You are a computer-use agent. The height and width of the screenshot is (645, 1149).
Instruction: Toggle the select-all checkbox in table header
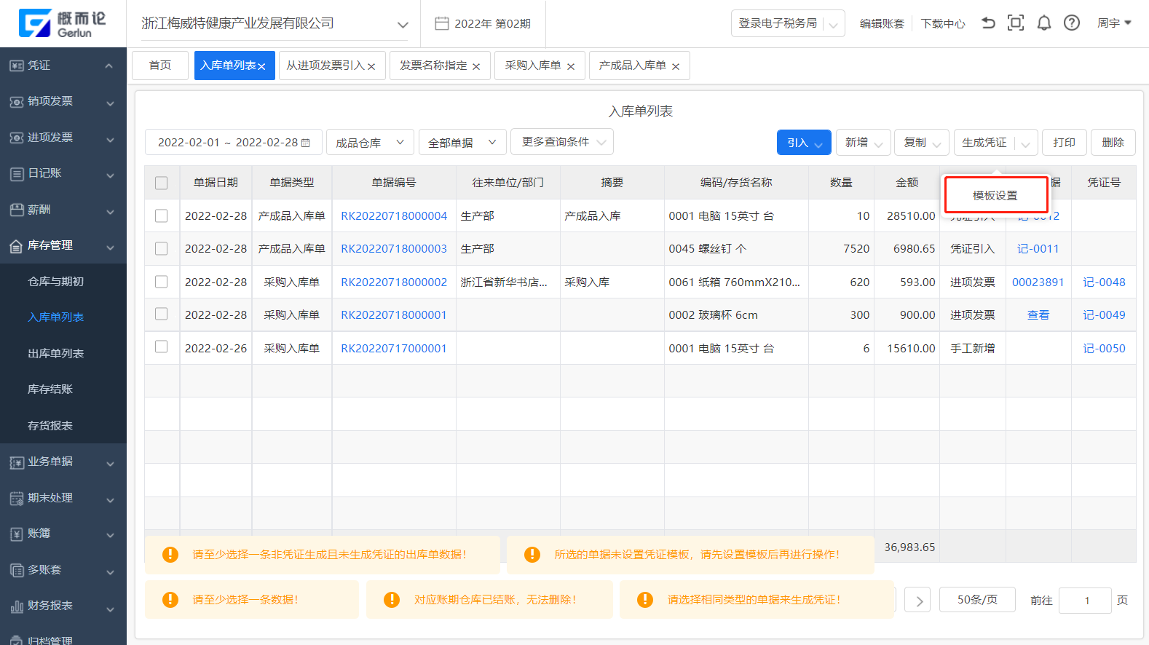tap(162, 183)
